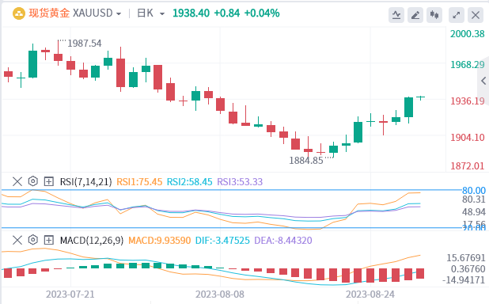Select the 现货黄金 instrument name
Image resolution: width=489 pixels, height=304 pixels.
(49, 13)
